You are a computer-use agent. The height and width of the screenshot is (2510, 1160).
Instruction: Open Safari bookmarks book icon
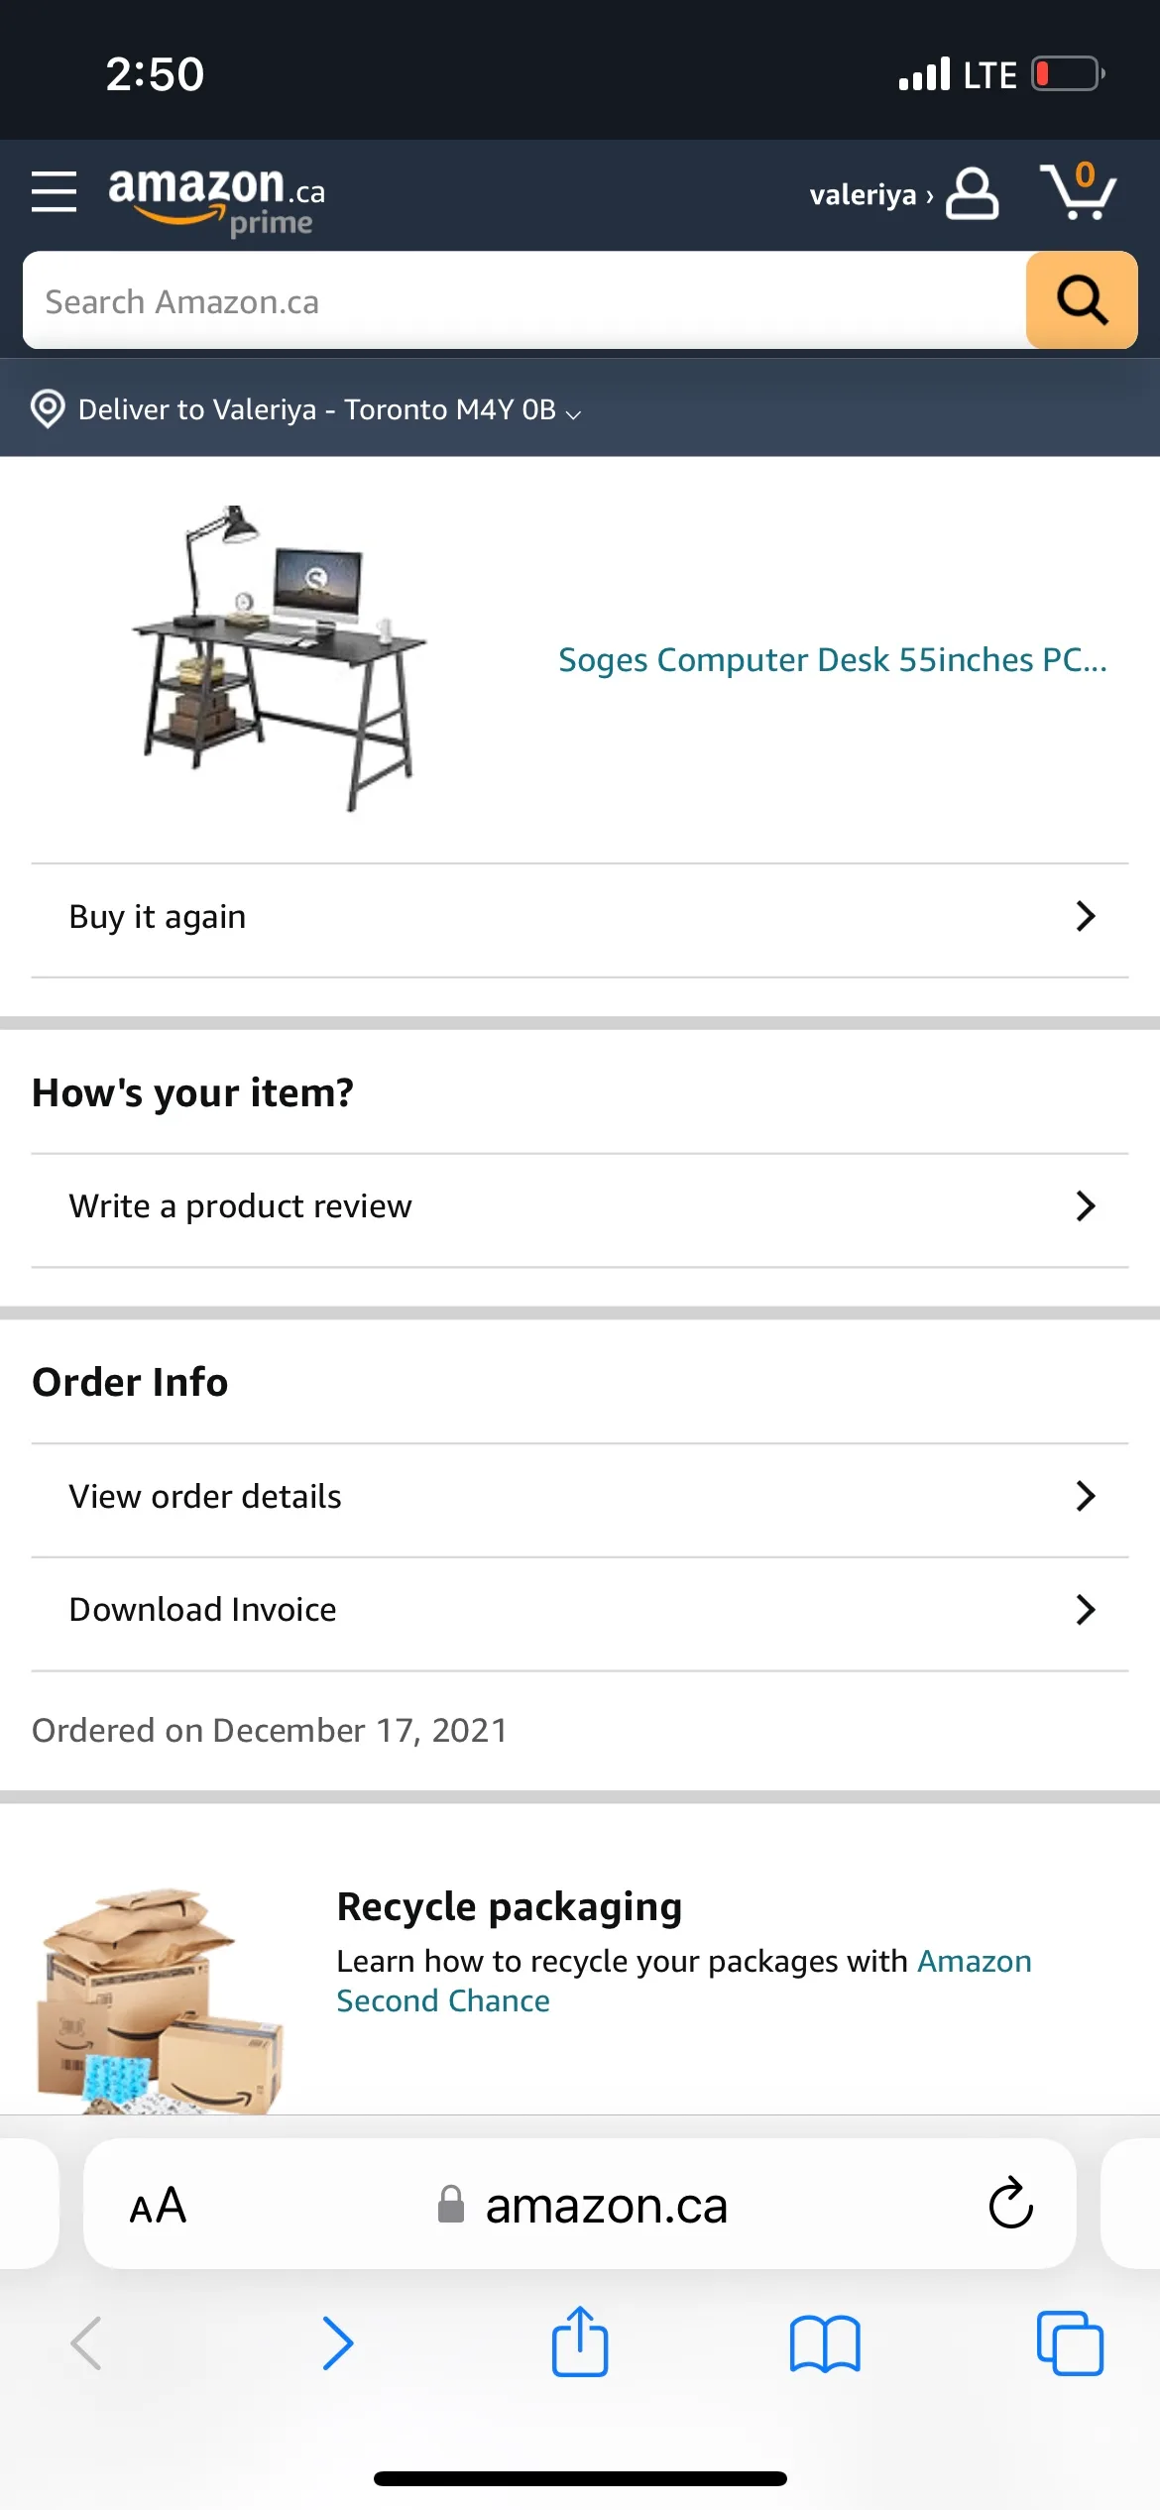[x=825, y=2343]
